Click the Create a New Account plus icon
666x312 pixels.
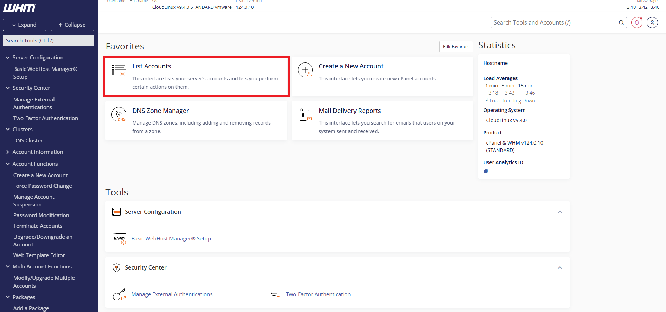click(x=305, y=70)
